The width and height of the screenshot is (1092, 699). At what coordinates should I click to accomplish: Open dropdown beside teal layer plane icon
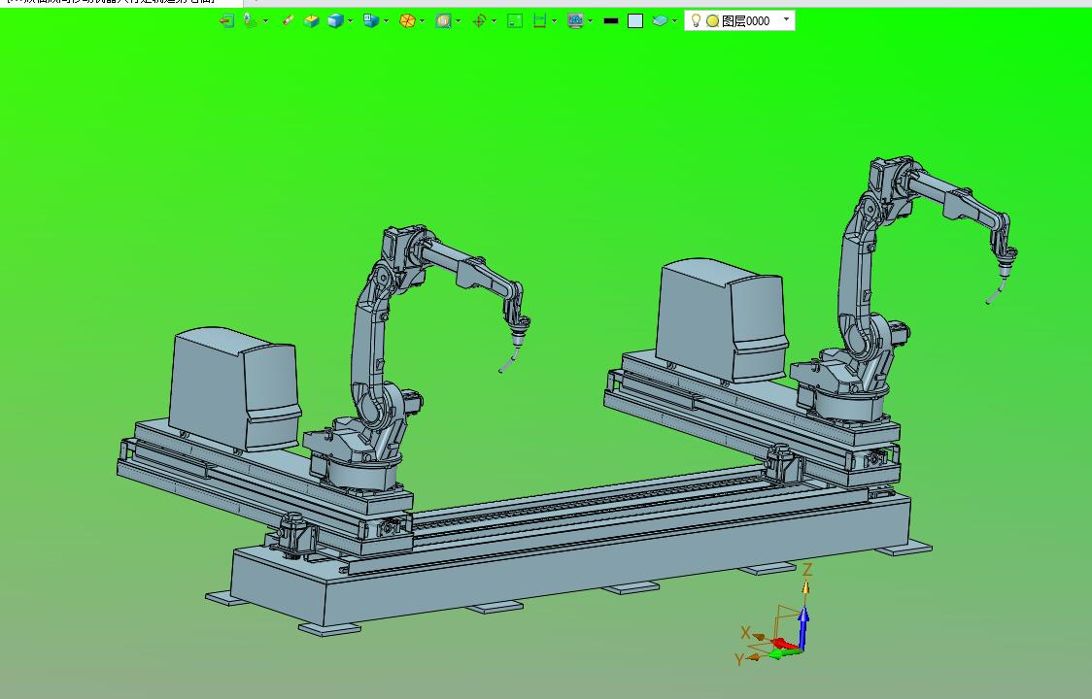[x=674, y=21]
